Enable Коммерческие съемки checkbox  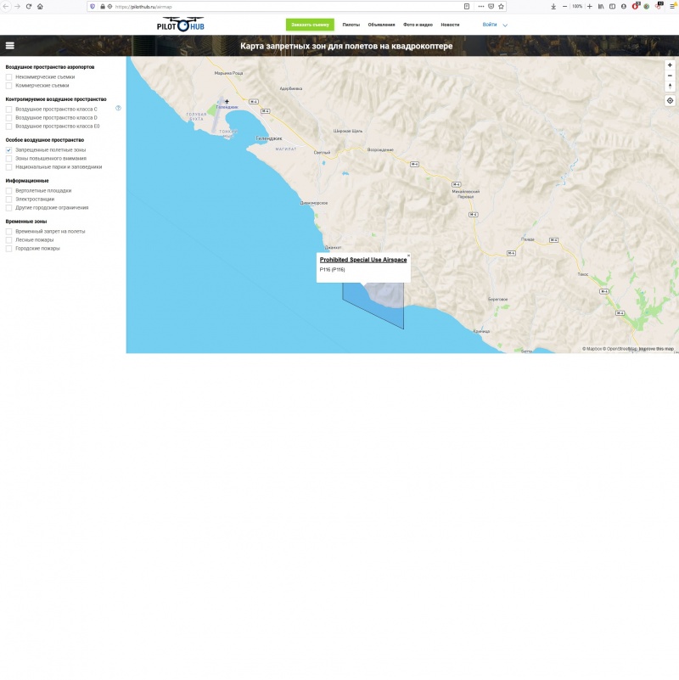[x=8, y=86]
